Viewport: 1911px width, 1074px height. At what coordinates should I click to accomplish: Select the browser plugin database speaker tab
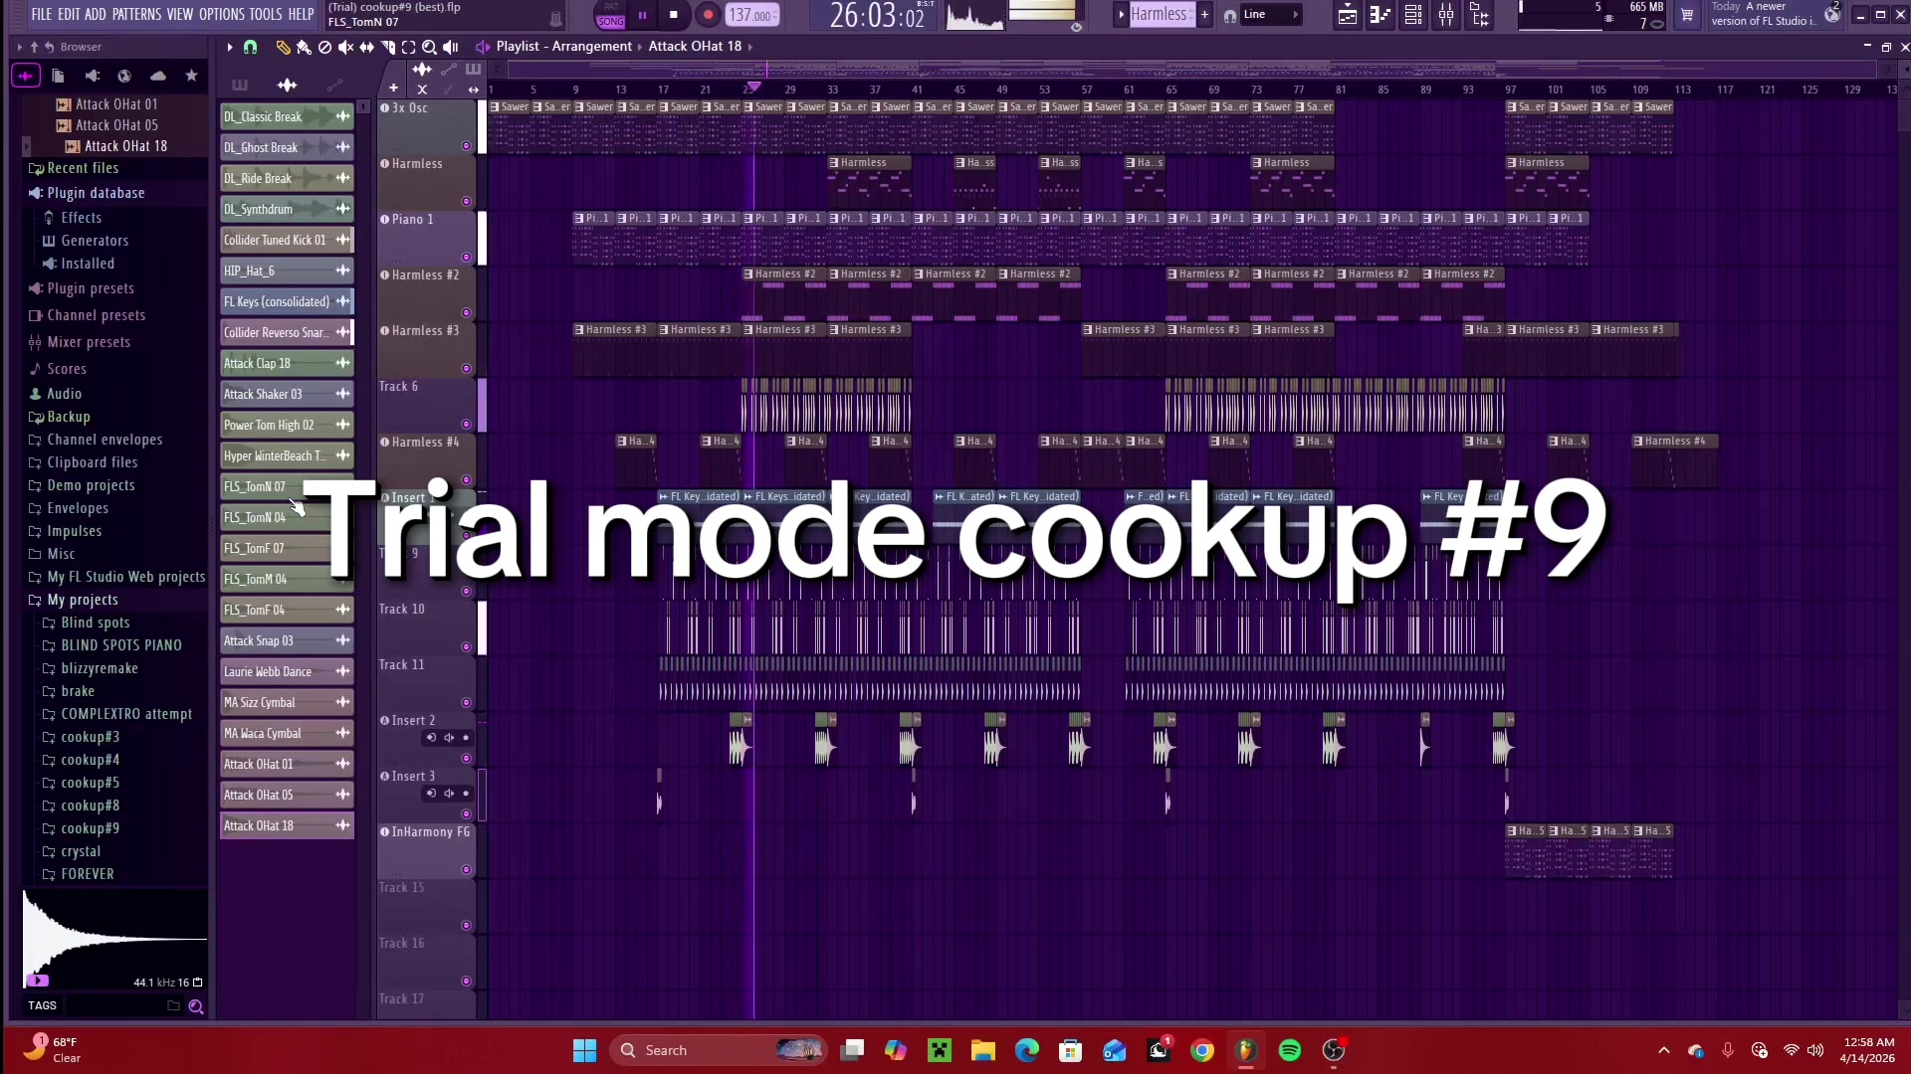coord(92,76)
